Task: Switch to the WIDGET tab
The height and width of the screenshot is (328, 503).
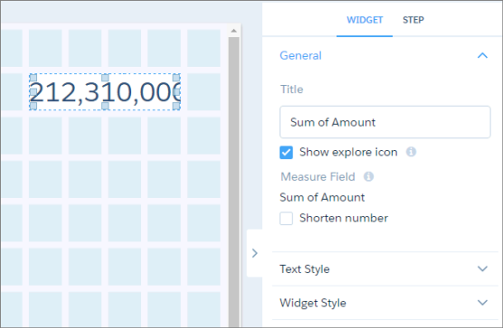Action: pyautogui.click(x=365, y=20)
